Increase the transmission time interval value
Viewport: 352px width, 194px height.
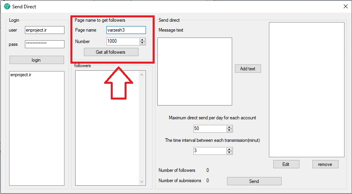[x=229, y=149]
